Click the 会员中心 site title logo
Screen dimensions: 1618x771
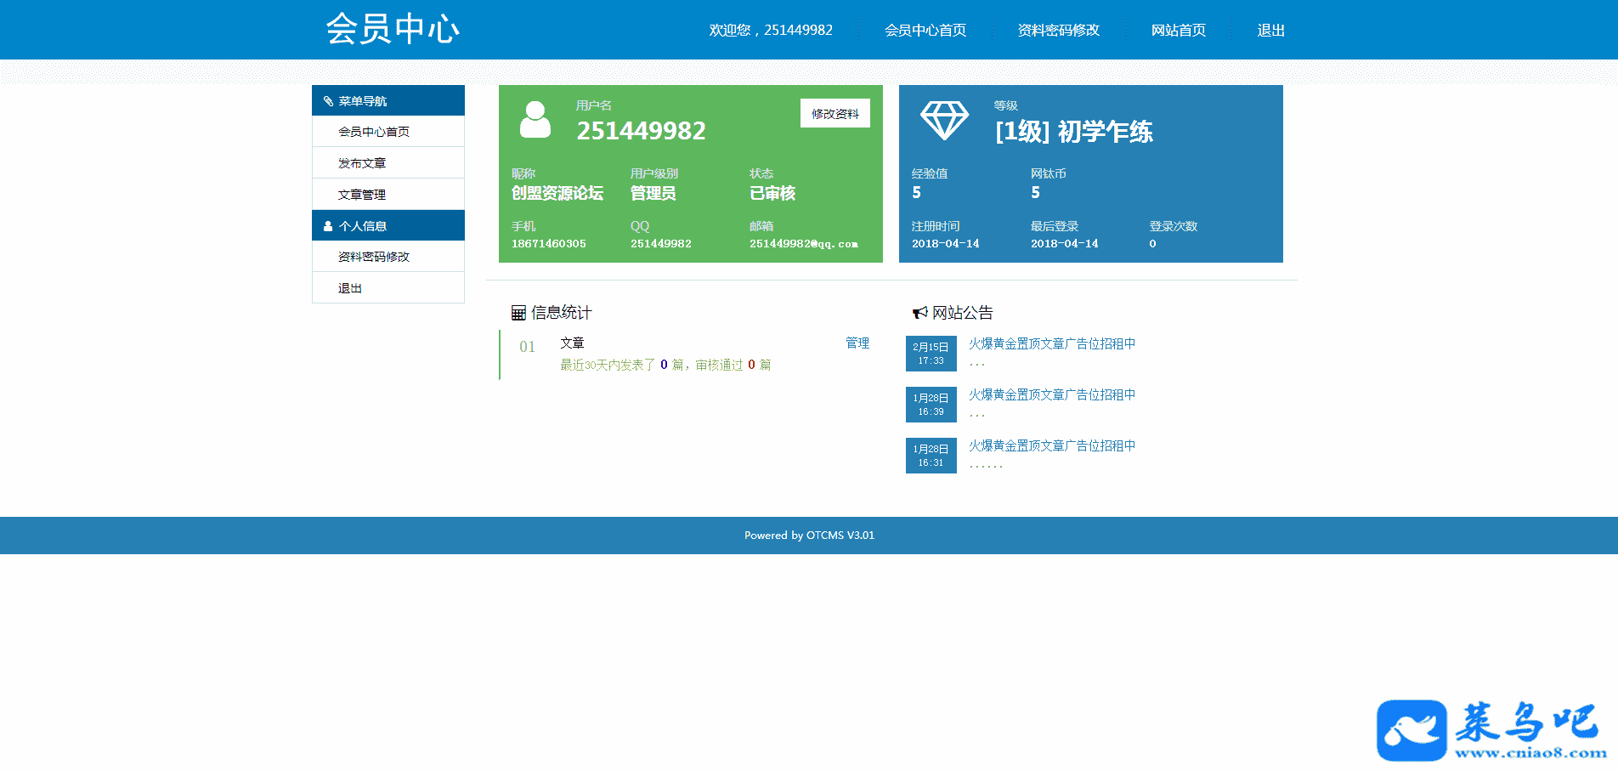393,29
